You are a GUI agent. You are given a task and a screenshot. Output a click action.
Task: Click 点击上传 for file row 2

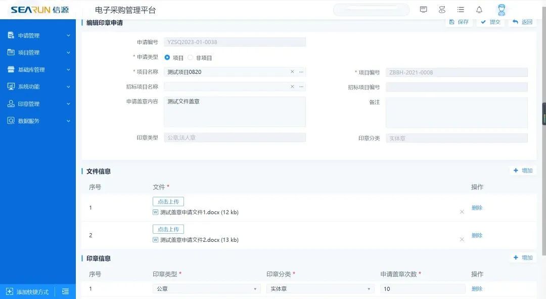pos(168,229)
